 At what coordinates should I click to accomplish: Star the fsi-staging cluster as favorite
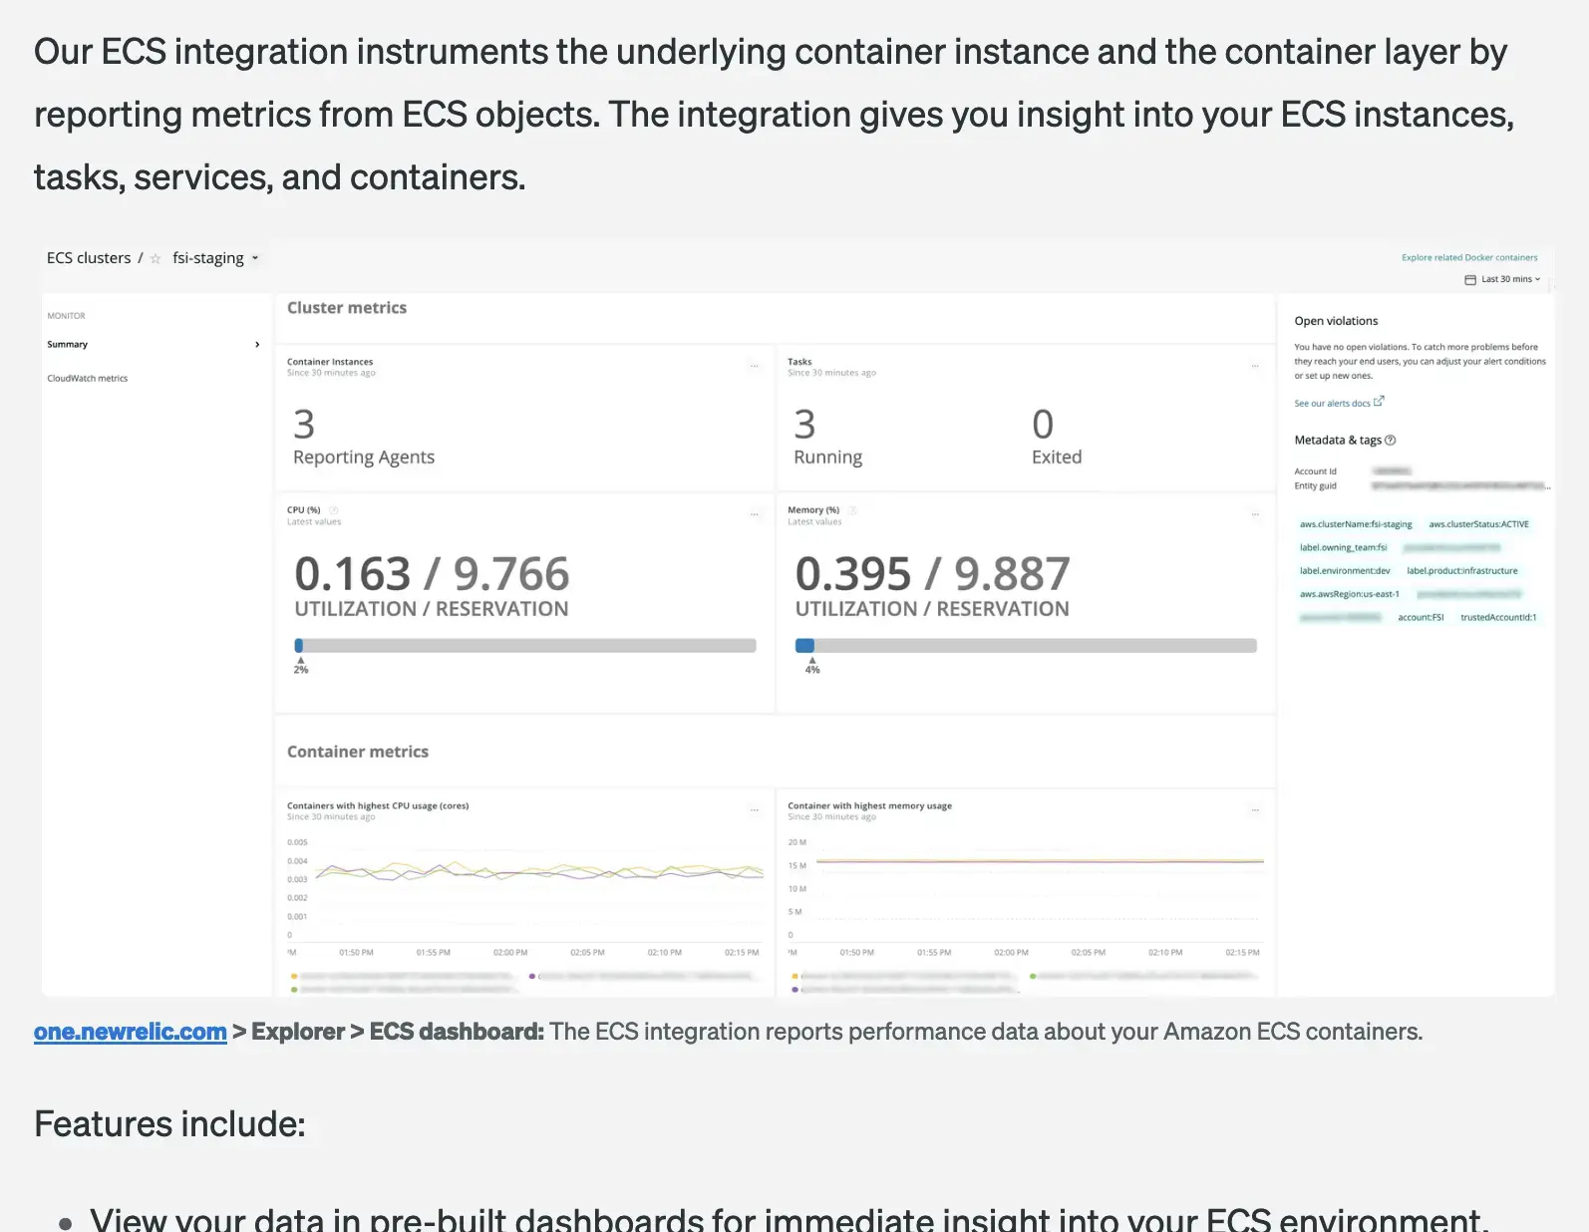pyautogui.click(x=156, y=259)
